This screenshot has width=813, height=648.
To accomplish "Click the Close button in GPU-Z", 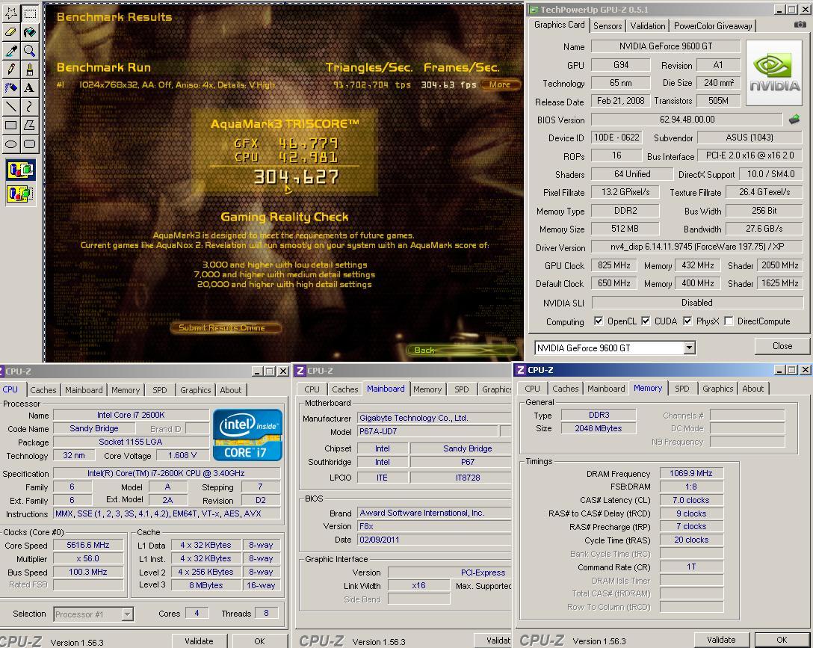I will tap(782, 346).
